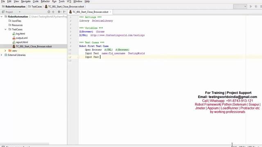This screenshot has height=147, width=262.
Task: Open the Help menu
Action: tap(87, 1)
